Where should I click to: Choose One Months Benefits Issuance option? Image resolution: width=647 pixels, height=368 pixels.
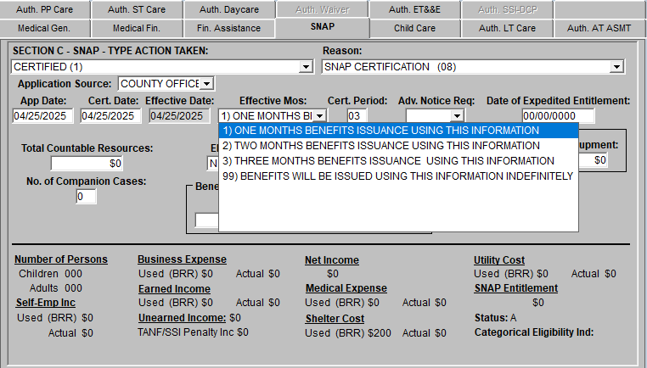point(398,131)
